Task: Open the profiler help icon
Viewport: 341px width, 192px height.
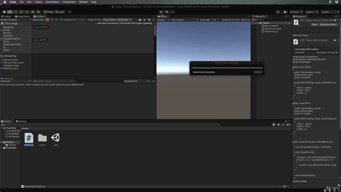Action: click(x=149, y=20)
